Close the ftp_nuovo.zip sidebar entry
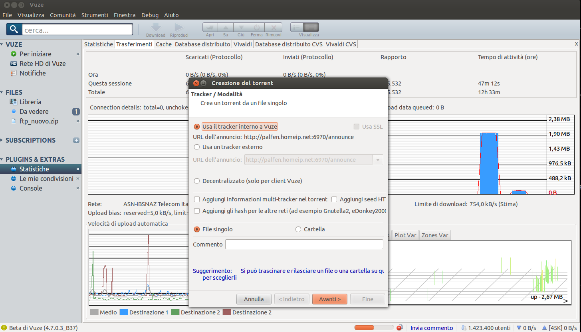 point(78,121)
